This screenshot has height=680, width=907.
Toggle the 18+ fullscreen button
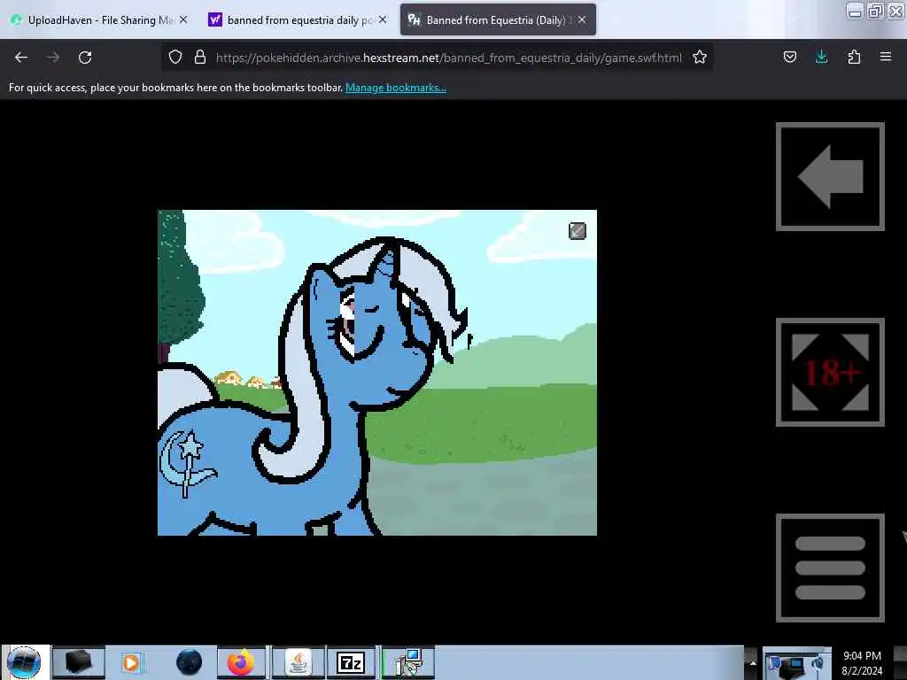pyautogui.click(x=830, y=372)
